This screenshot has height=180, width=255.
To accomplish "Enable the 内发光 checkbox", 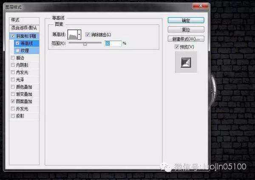I will tap(13, 72).
